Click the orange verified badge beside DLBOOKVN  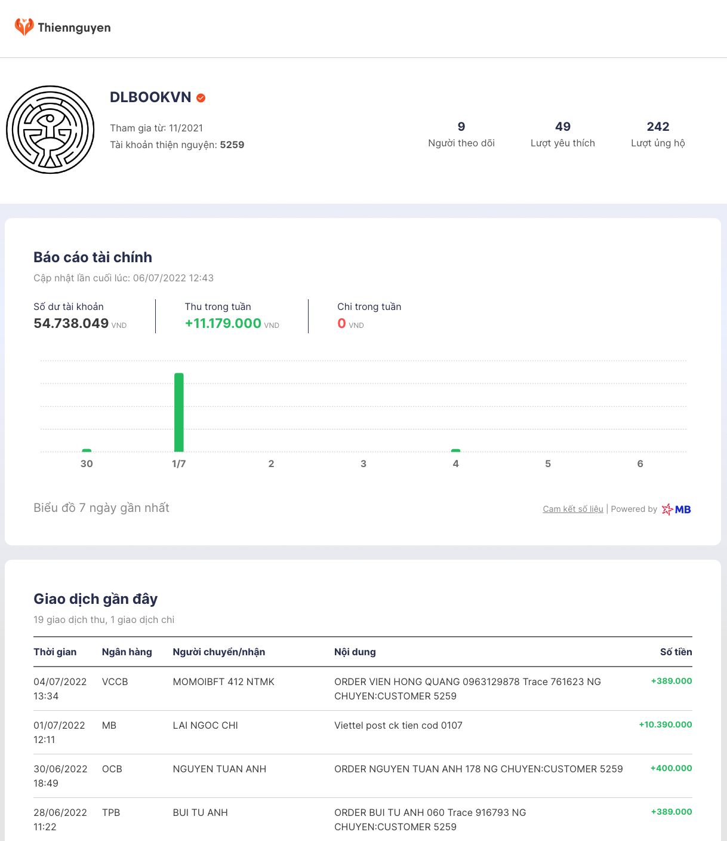point(201,98)
